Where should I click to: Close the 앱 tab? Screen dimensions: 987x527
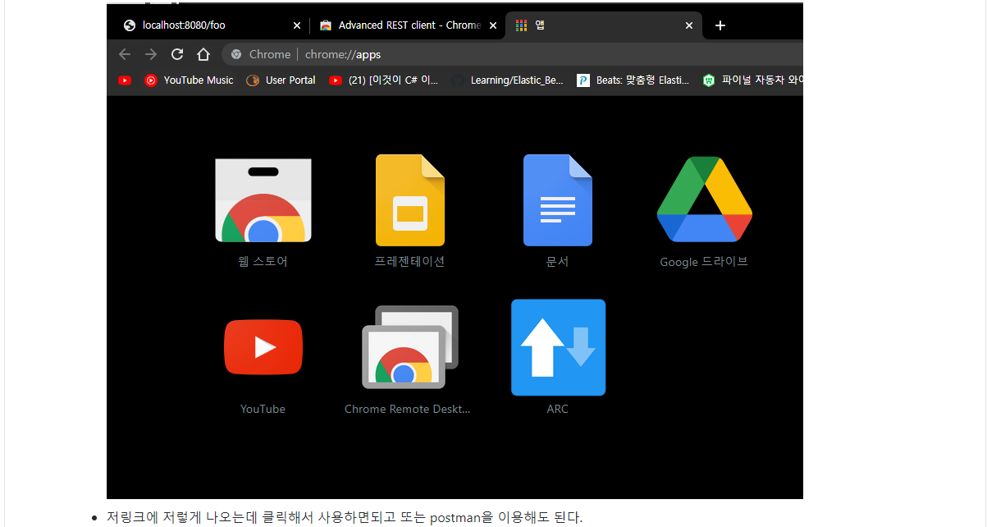coord(689,25)
